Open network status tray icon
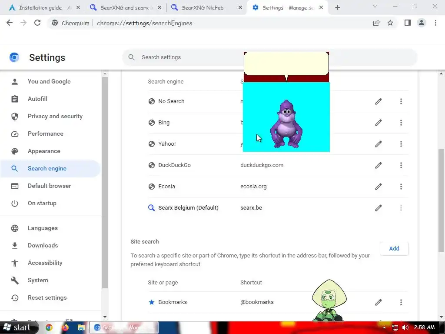The width and height of the screenshot is (445, 334). point(395,327)
